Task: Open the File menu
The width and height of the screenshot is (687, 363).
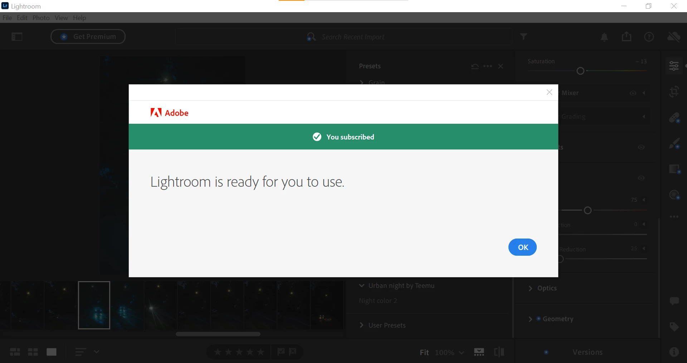Action: [7, 18]
